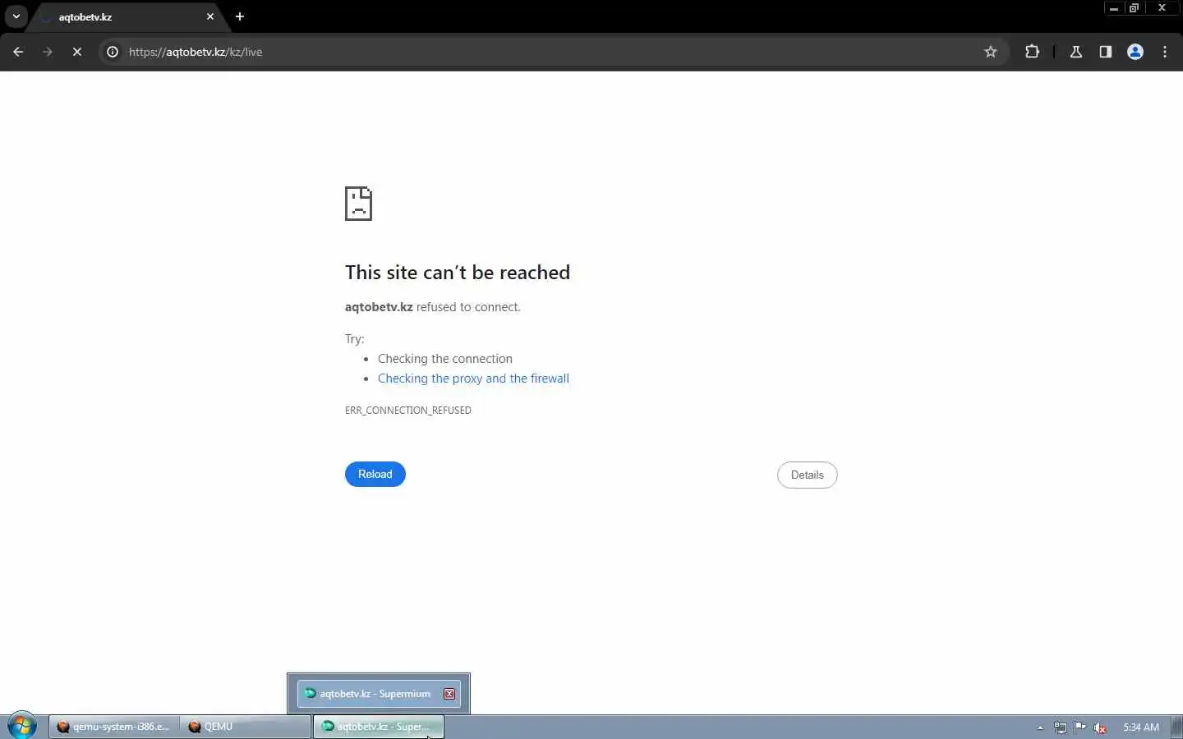The height and width of the screenshot is (739, 1183).
Task: Open the browser three-dot menu
Action: (x=1165, y=52)
